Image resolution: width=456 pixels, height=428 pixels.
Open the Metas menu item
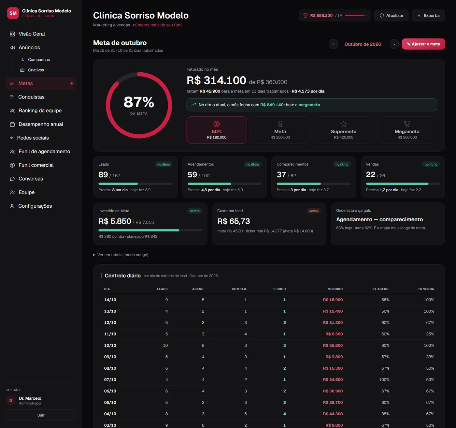pos(41,83)
